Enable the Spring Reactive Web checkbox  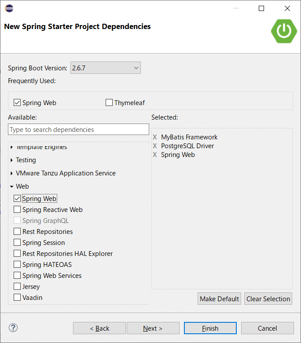[17, 210]
